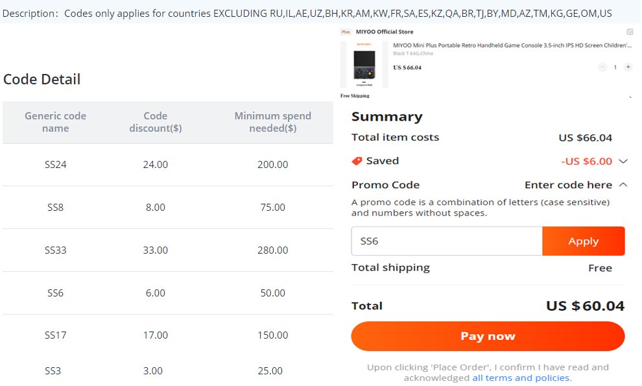
Task: Click the promo code input field
Action: [447, 241]
